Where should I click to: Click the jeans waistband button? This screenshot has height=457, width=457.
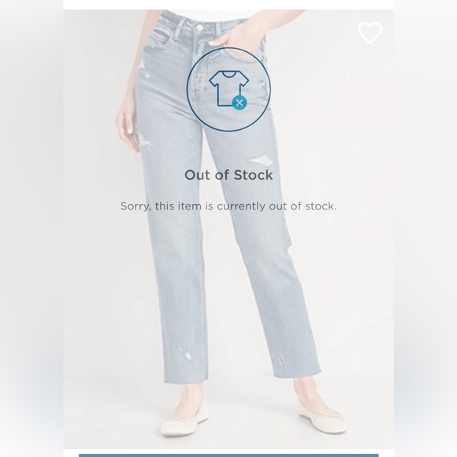[x=199, y=27]
